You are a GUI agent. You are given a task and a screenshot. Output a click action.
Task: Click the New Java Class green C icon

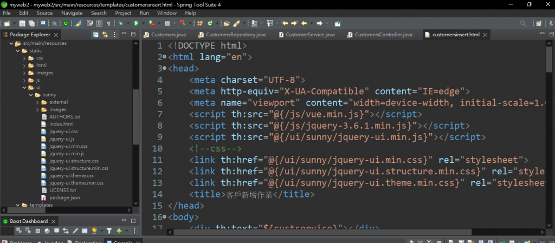click(210, 23)
